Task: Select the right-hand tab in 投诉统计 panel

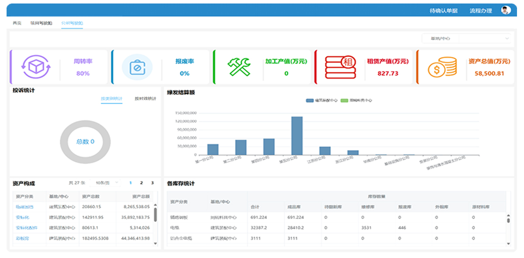Action: click(145, 98)
